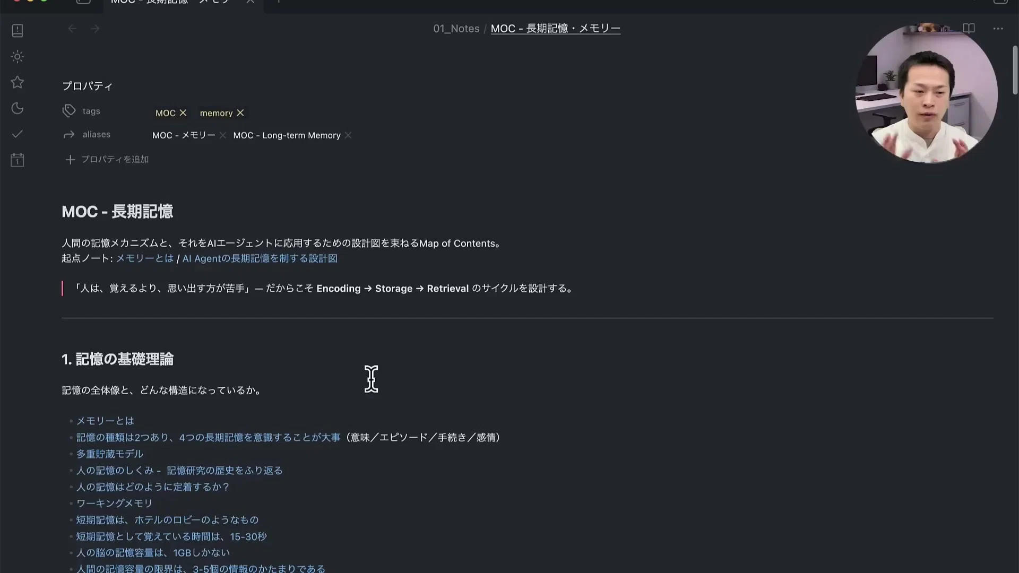Click the checkmark icon in left sidebar

tap(18, 134)
